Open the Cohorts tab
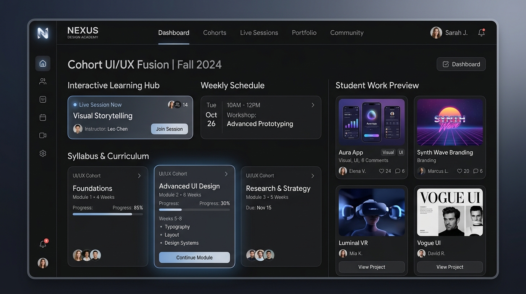 (214, 33)
